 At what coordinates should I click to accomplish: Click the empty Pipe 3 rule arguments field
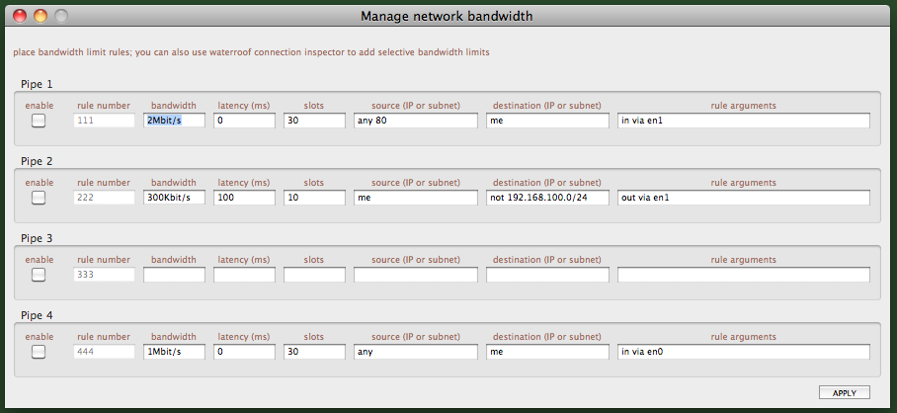(743, 275)
